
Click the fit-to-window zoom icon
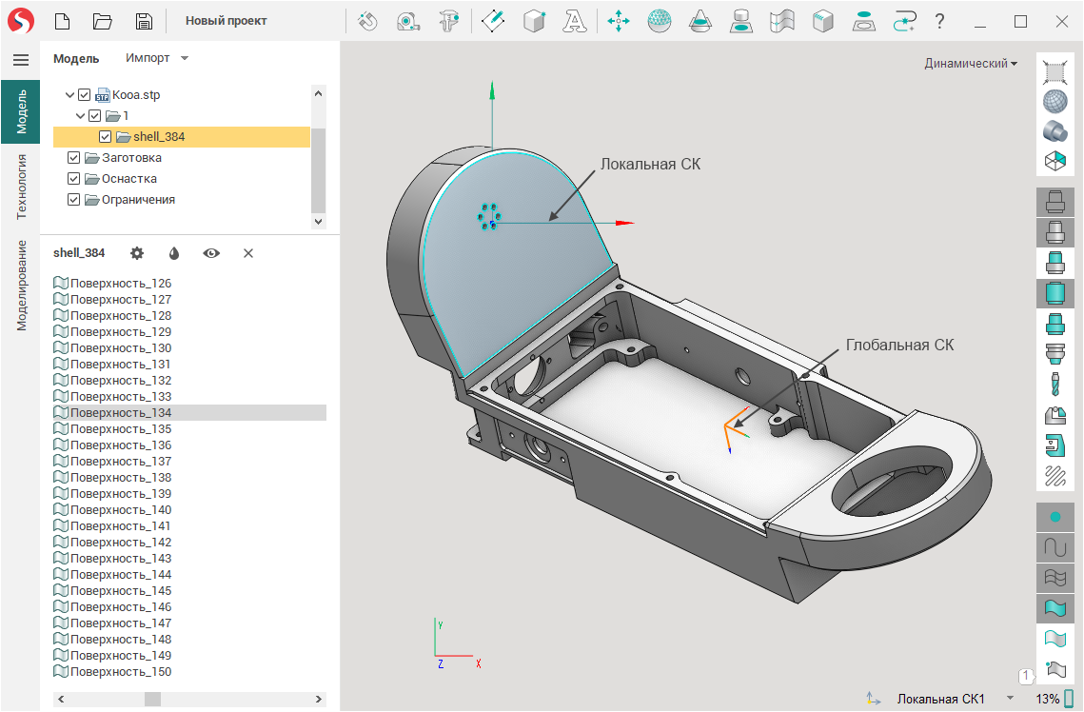[1054, 71]
